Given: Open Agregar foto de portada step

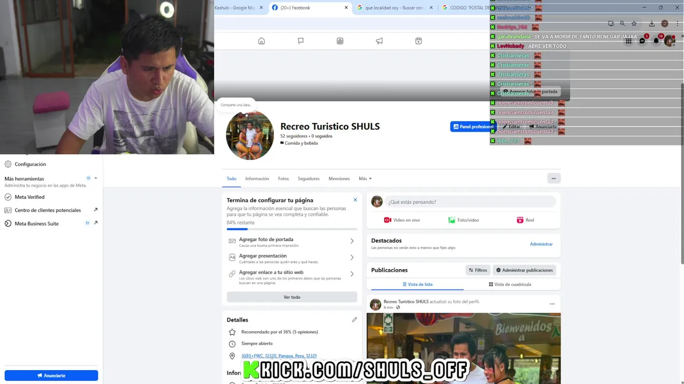Looking at the screenshot, I should (292, 242).
